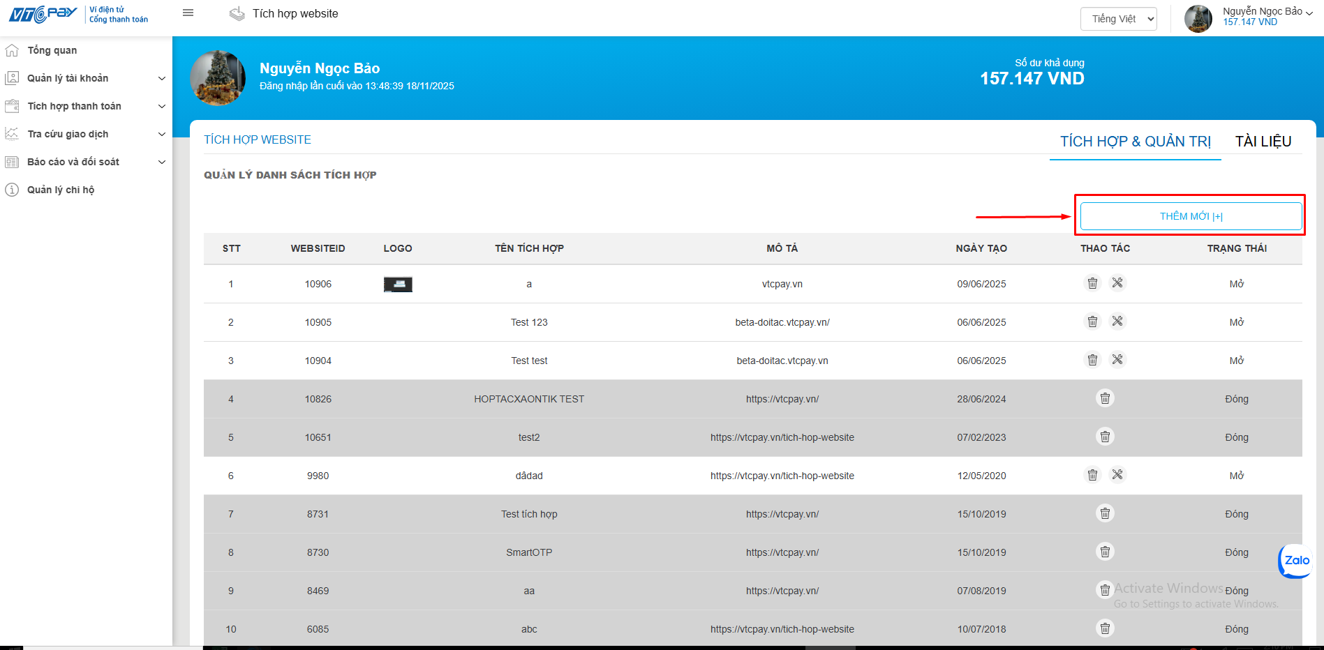
Task: Open Quản lý chi hộ sidebar item
Action: click(x=61, y=190)
